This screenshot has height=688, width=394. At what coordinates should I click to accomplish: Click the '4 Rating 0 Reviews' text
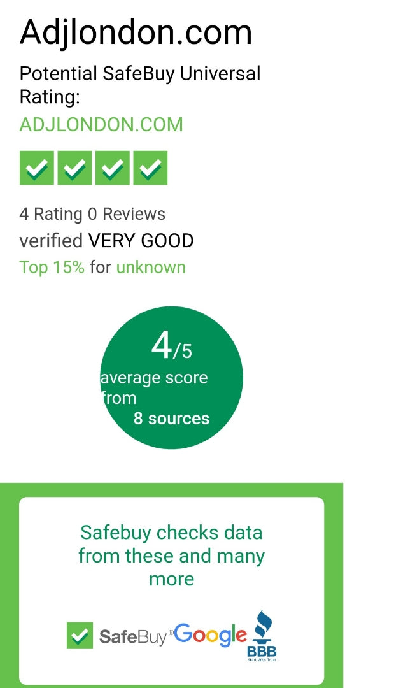pos(92,214)
